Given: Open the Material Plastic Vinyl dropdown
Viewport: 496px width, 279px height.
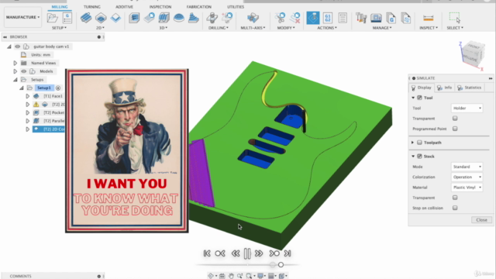Looking at the screenshot, I should [x=467, y=188].
